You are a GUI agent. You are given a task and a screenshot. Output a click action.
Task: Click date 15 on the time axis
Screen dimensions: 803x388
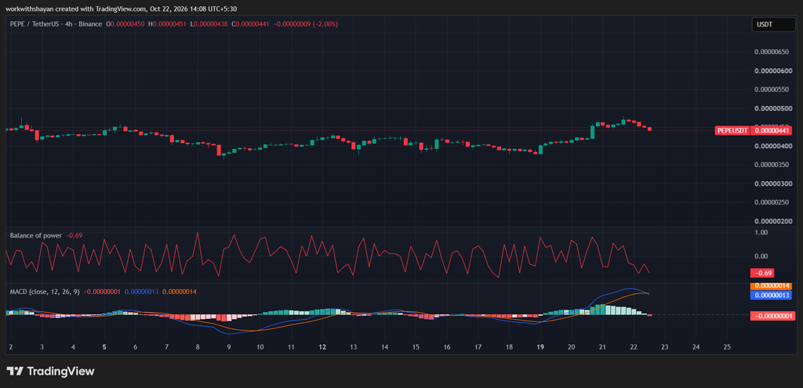tap(416, 347)
